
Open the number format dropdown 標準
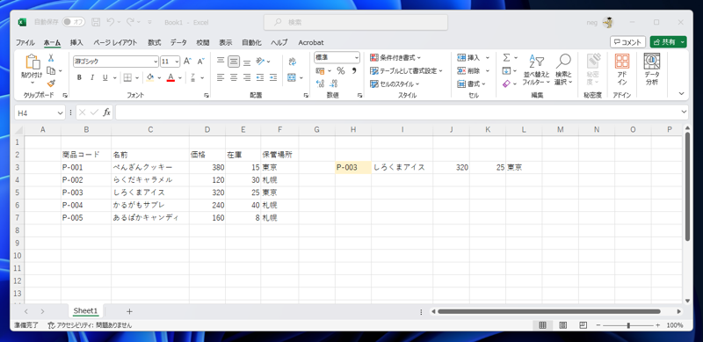pyautogui.click(x=357, y=57)
